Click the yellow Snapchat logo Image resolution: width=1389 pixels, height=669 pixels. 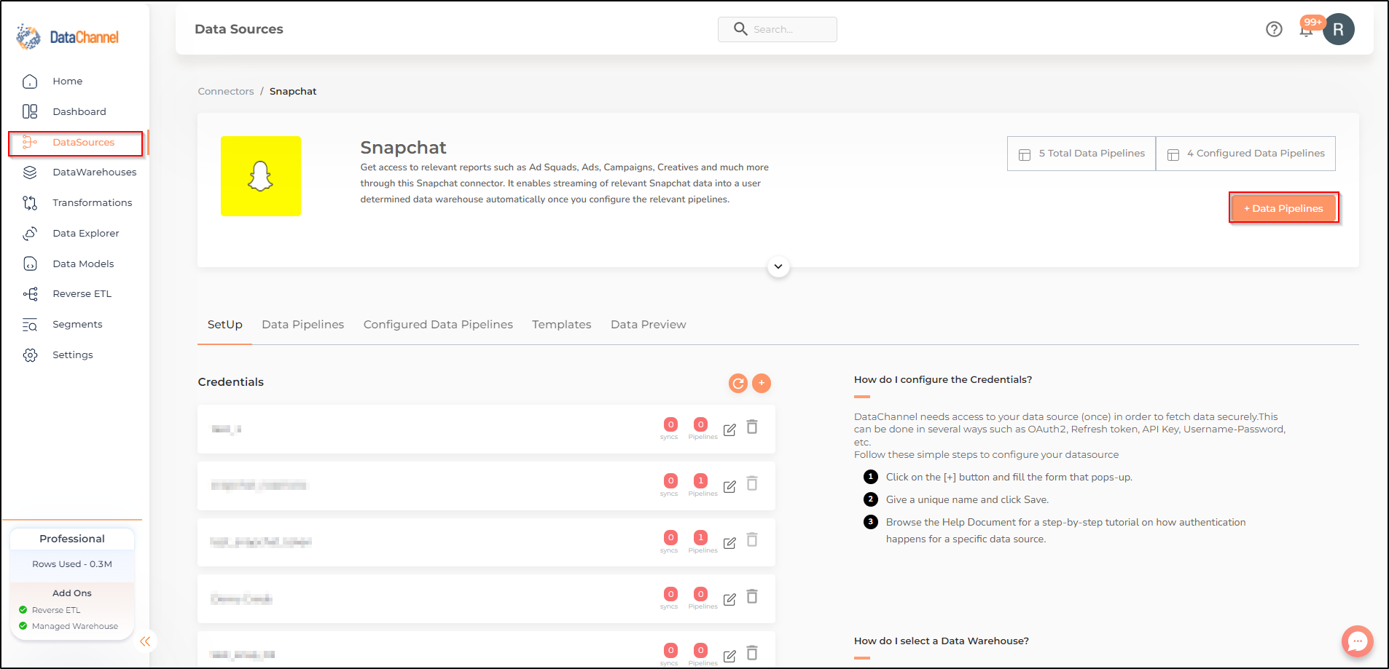pos(261,176)
